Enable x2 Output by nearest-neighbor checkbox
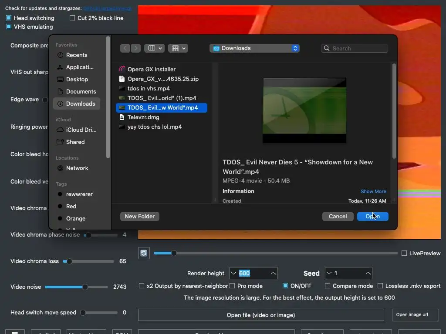 tap(142, 286)
